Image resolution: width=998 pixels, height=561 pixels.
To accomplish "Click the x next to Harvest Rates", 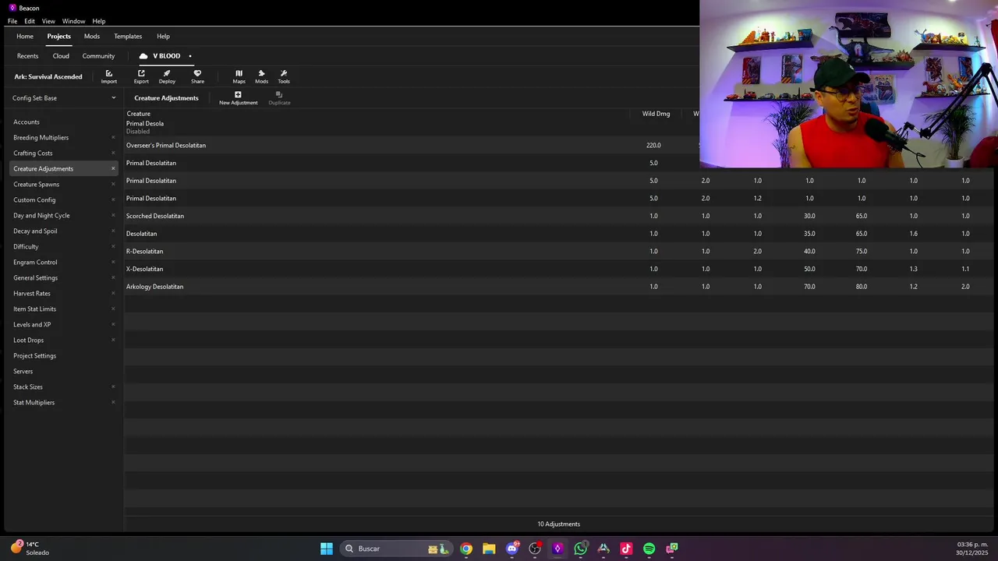I will (113, 293).
